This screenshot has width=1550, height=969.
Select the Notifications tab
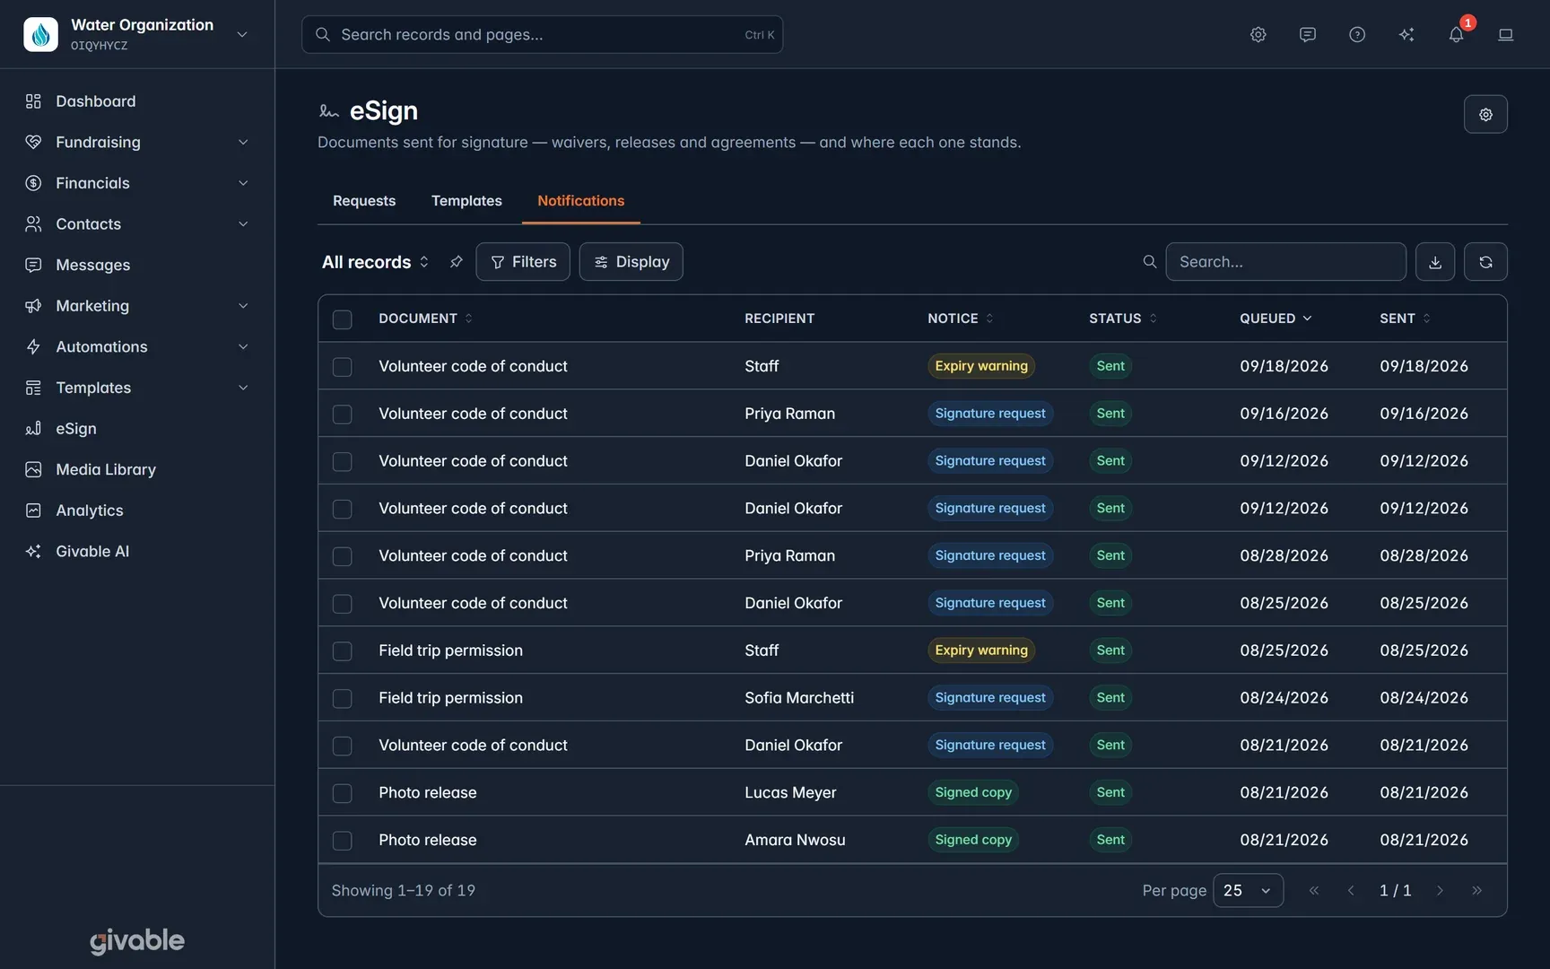(581, 201)
